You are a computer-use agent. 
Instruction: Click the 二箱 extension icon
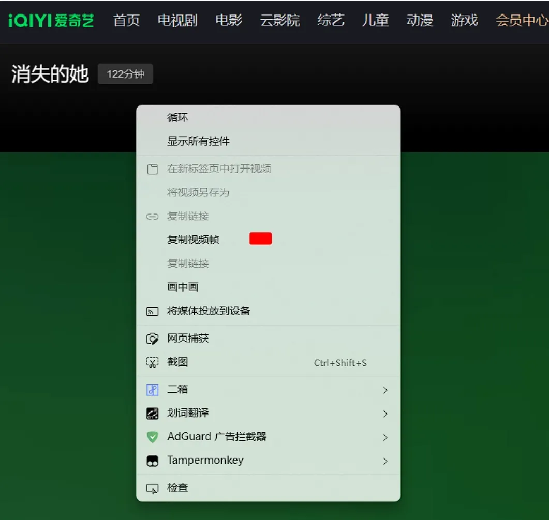[x=152, y=390]
